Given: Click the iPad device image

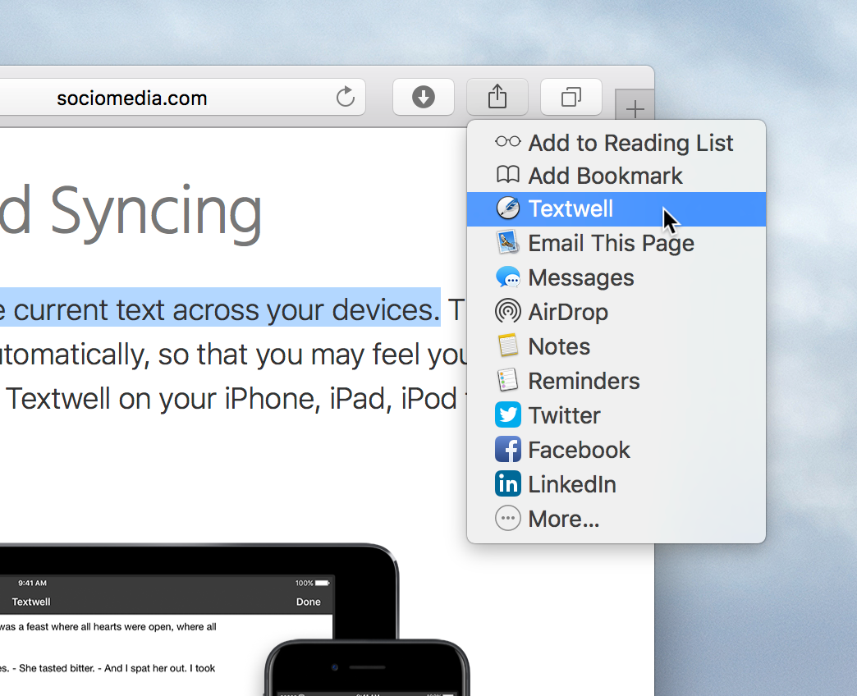Looking at the screenshot, I should coord(199,620).
